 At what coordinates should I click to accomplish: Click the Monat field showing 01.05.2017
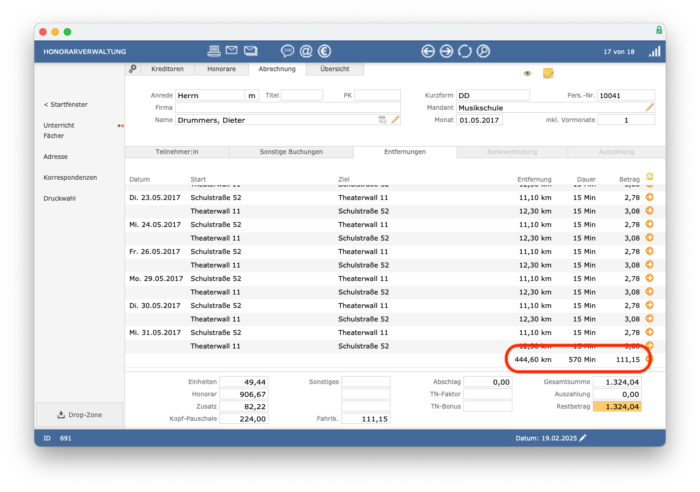pos(479,120)
